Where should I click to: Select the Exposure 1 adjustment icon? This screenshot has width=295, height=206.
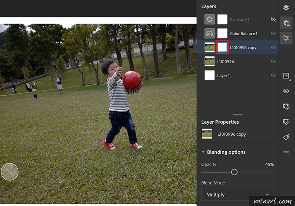tap(209, 19)
